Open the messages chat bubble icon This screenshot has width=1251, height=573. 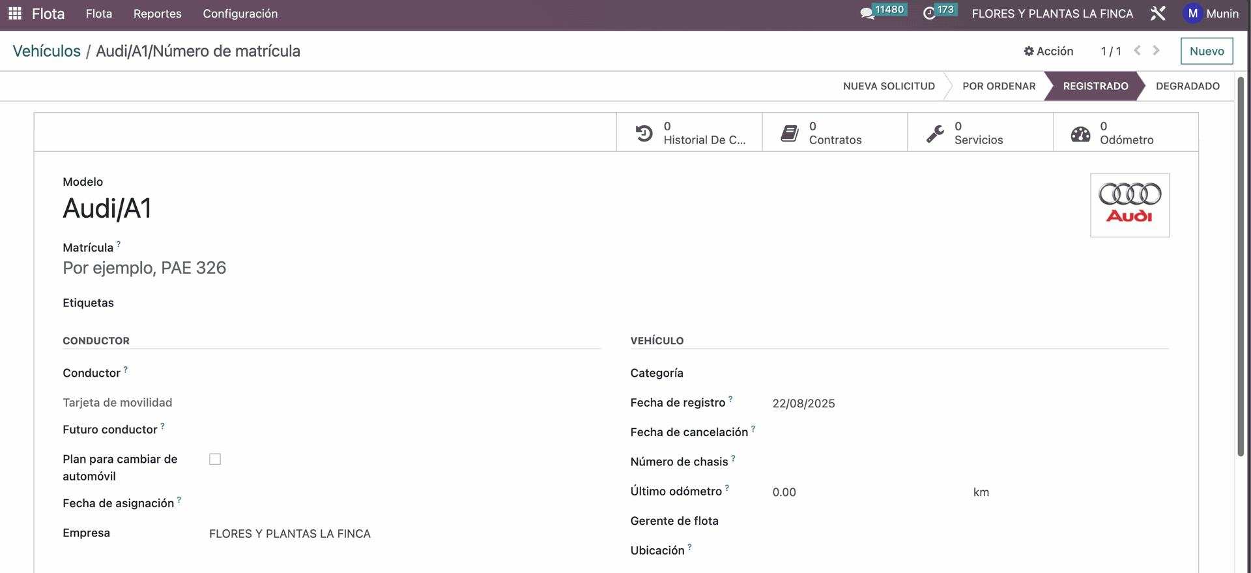coord(867,13)
